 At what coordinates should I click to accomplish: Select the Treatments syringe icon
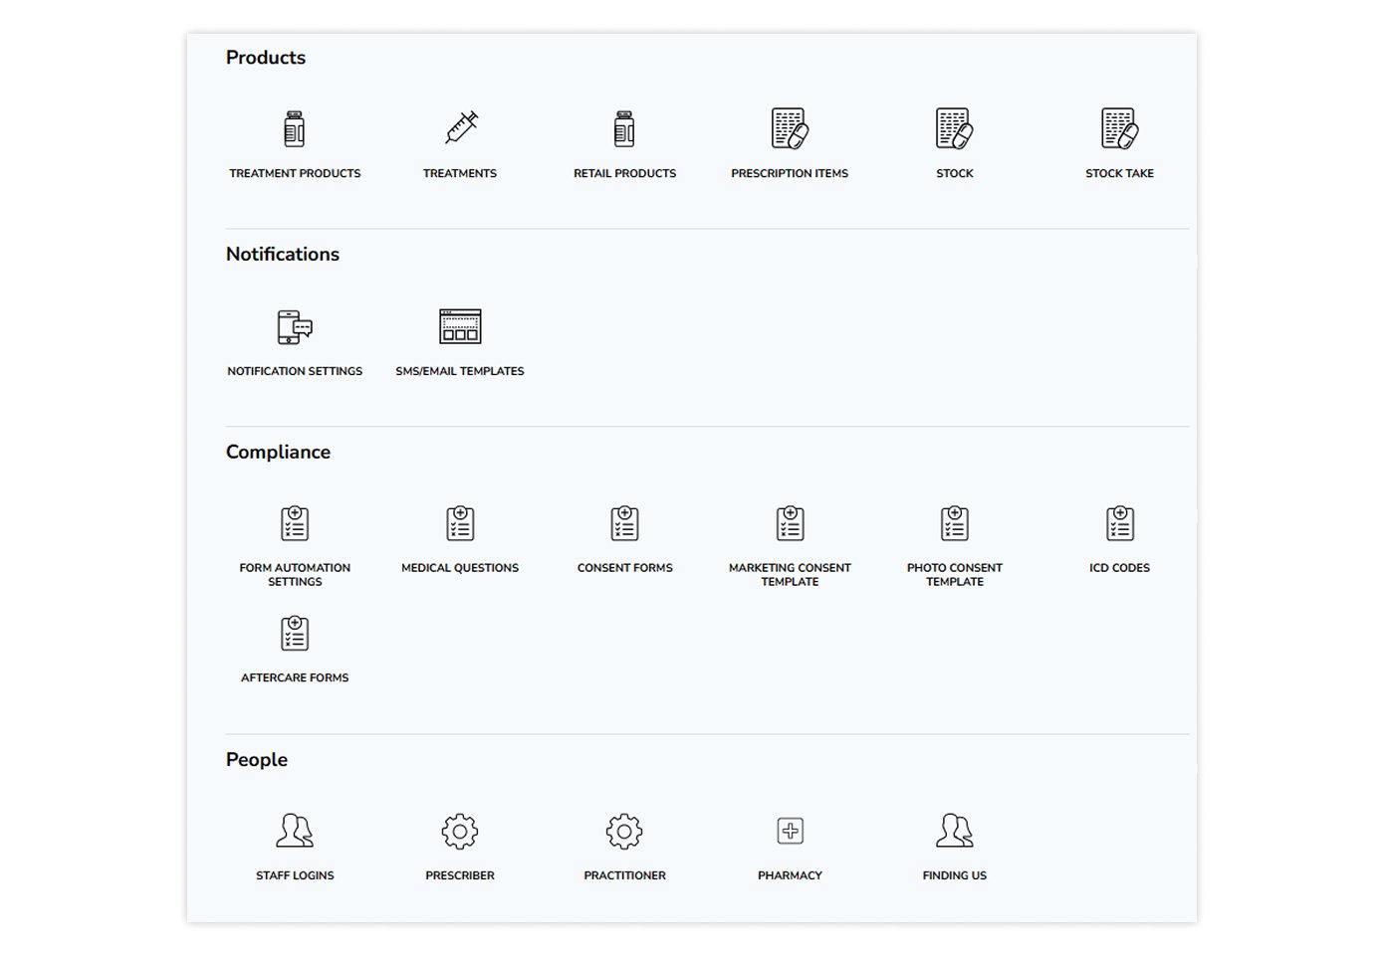(x=460, y=128)
